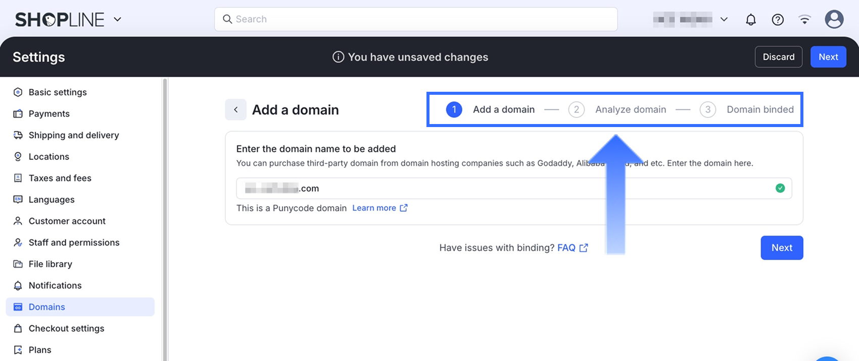Click the Learn more Punycode link

[x=374, y=208]
